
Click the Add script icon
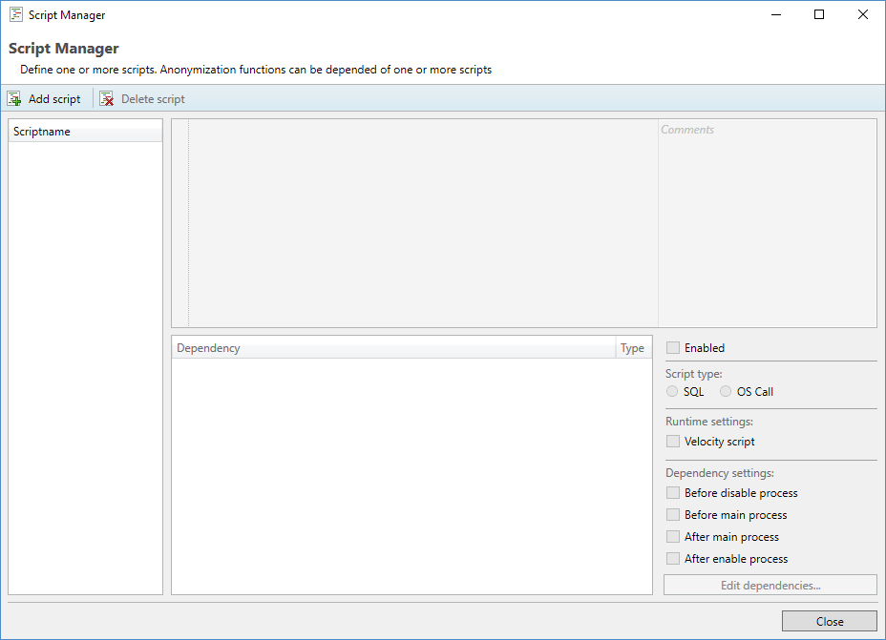tap(14, 99)
